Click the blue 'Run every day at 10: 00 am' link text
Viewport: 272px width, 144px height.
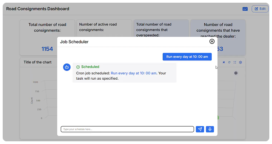tap(133, 73)
